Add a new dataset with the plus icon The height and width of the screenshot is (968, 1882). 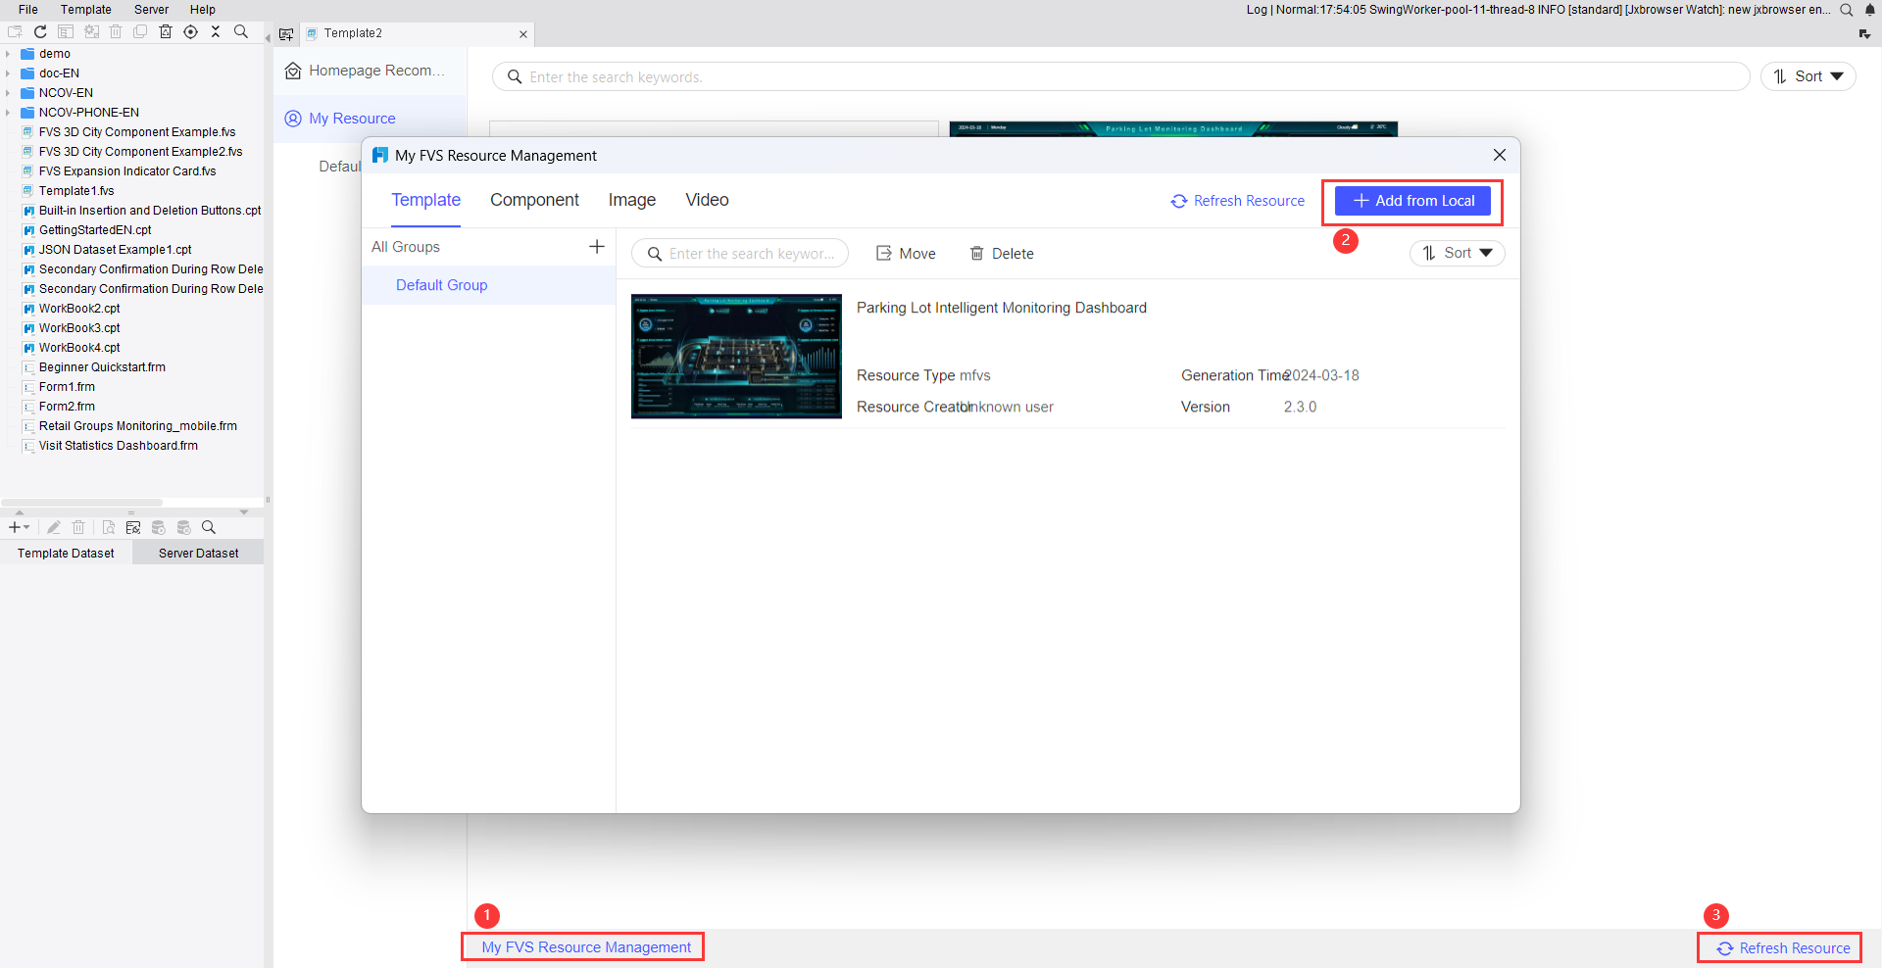click(13, 527)
